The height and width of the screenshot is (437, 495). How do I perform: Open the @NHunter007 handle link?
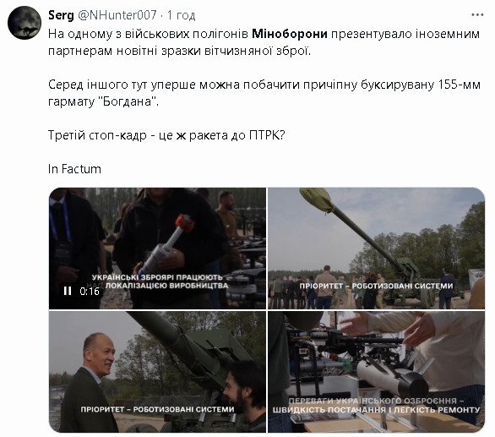(x=117, y=15)
